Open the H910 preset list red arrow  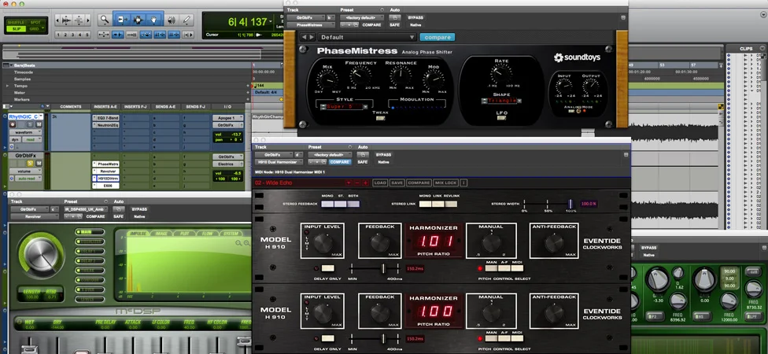pyautogui.click(x=349, y=183)
